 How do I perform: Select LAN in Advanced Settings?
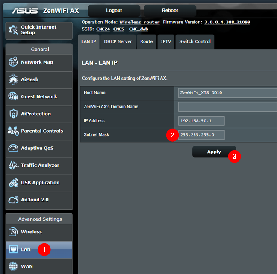(x=39, y=250)
